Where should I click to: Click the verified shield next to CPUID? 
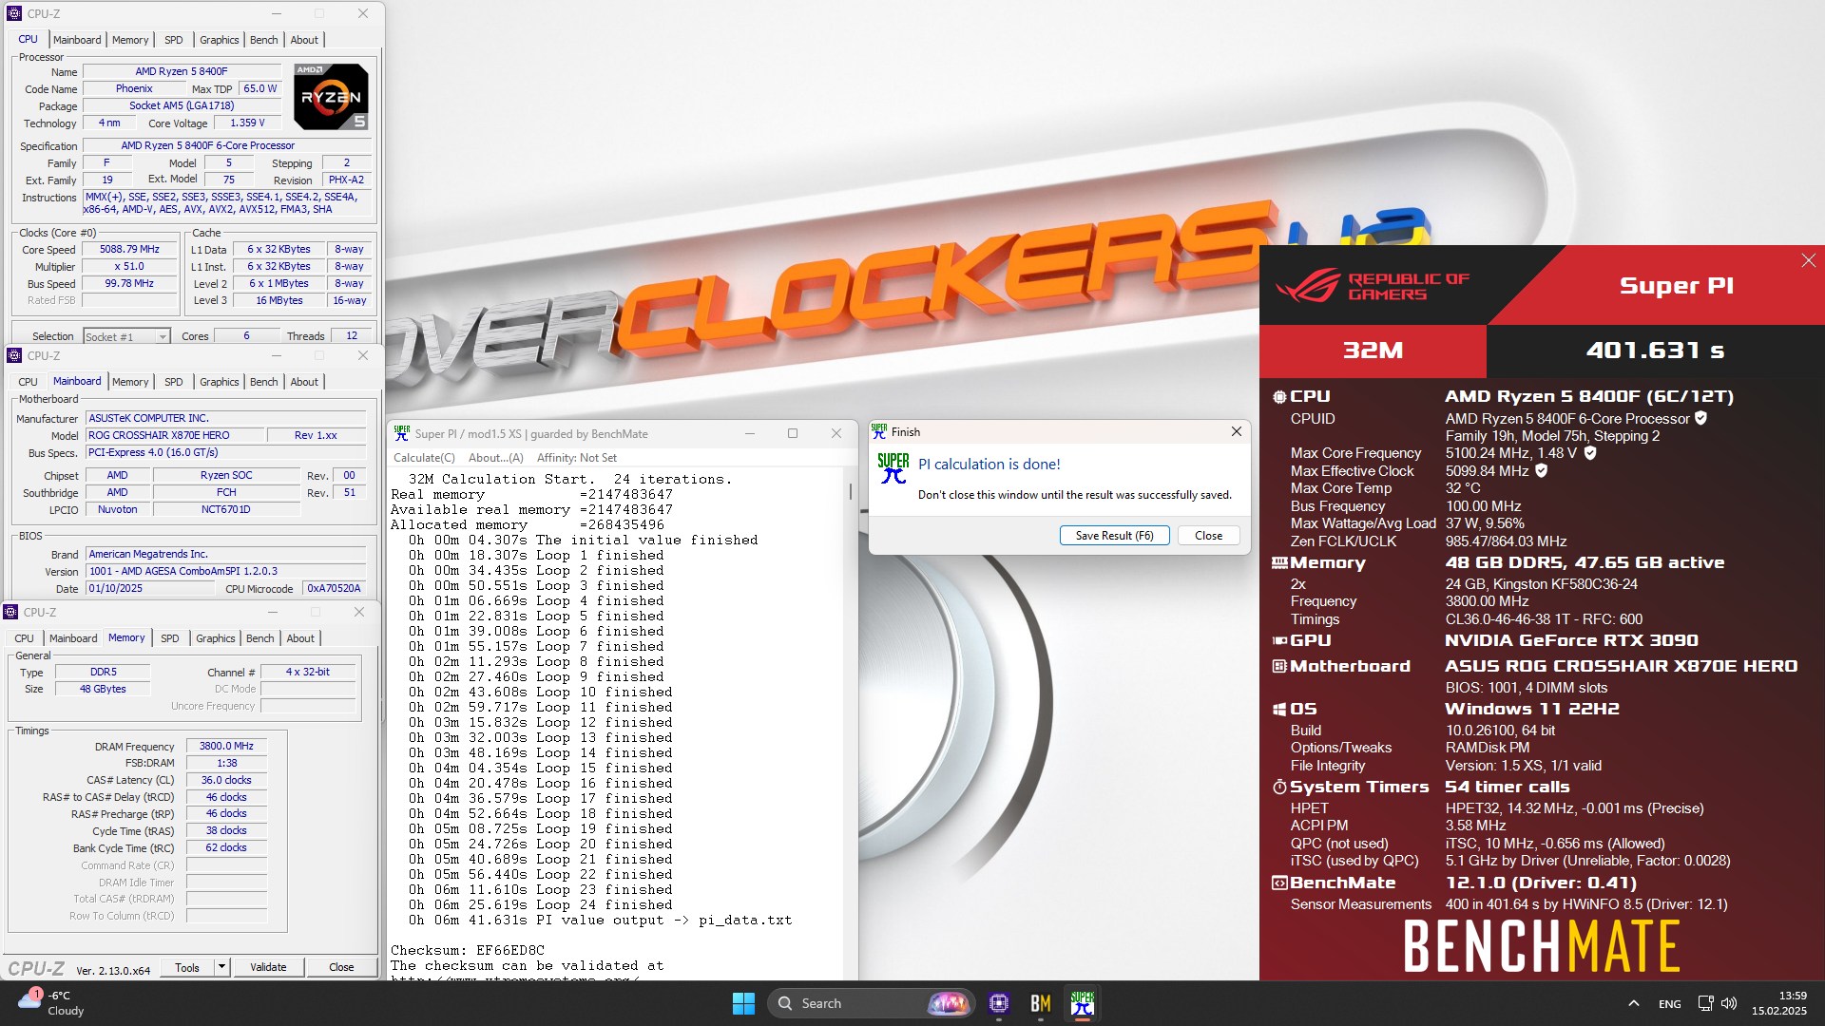point(1700,418)
